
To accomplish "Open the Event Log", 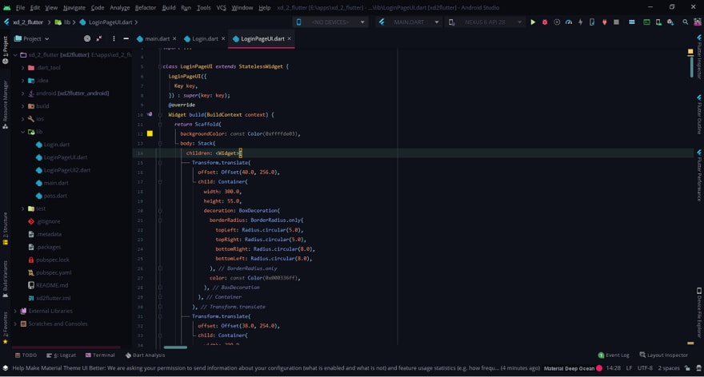I will click(x=614, y=355).
